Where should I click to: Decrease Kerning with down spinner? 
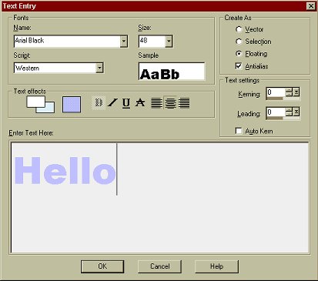(x=290, y=95)
